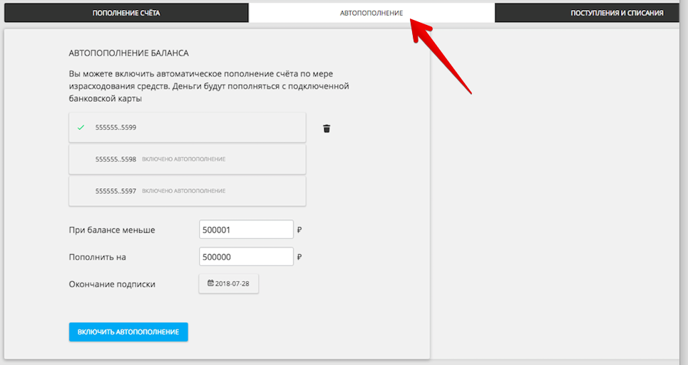Delete the selected card with trash icon
688x365 pixels.
point(327,129)
